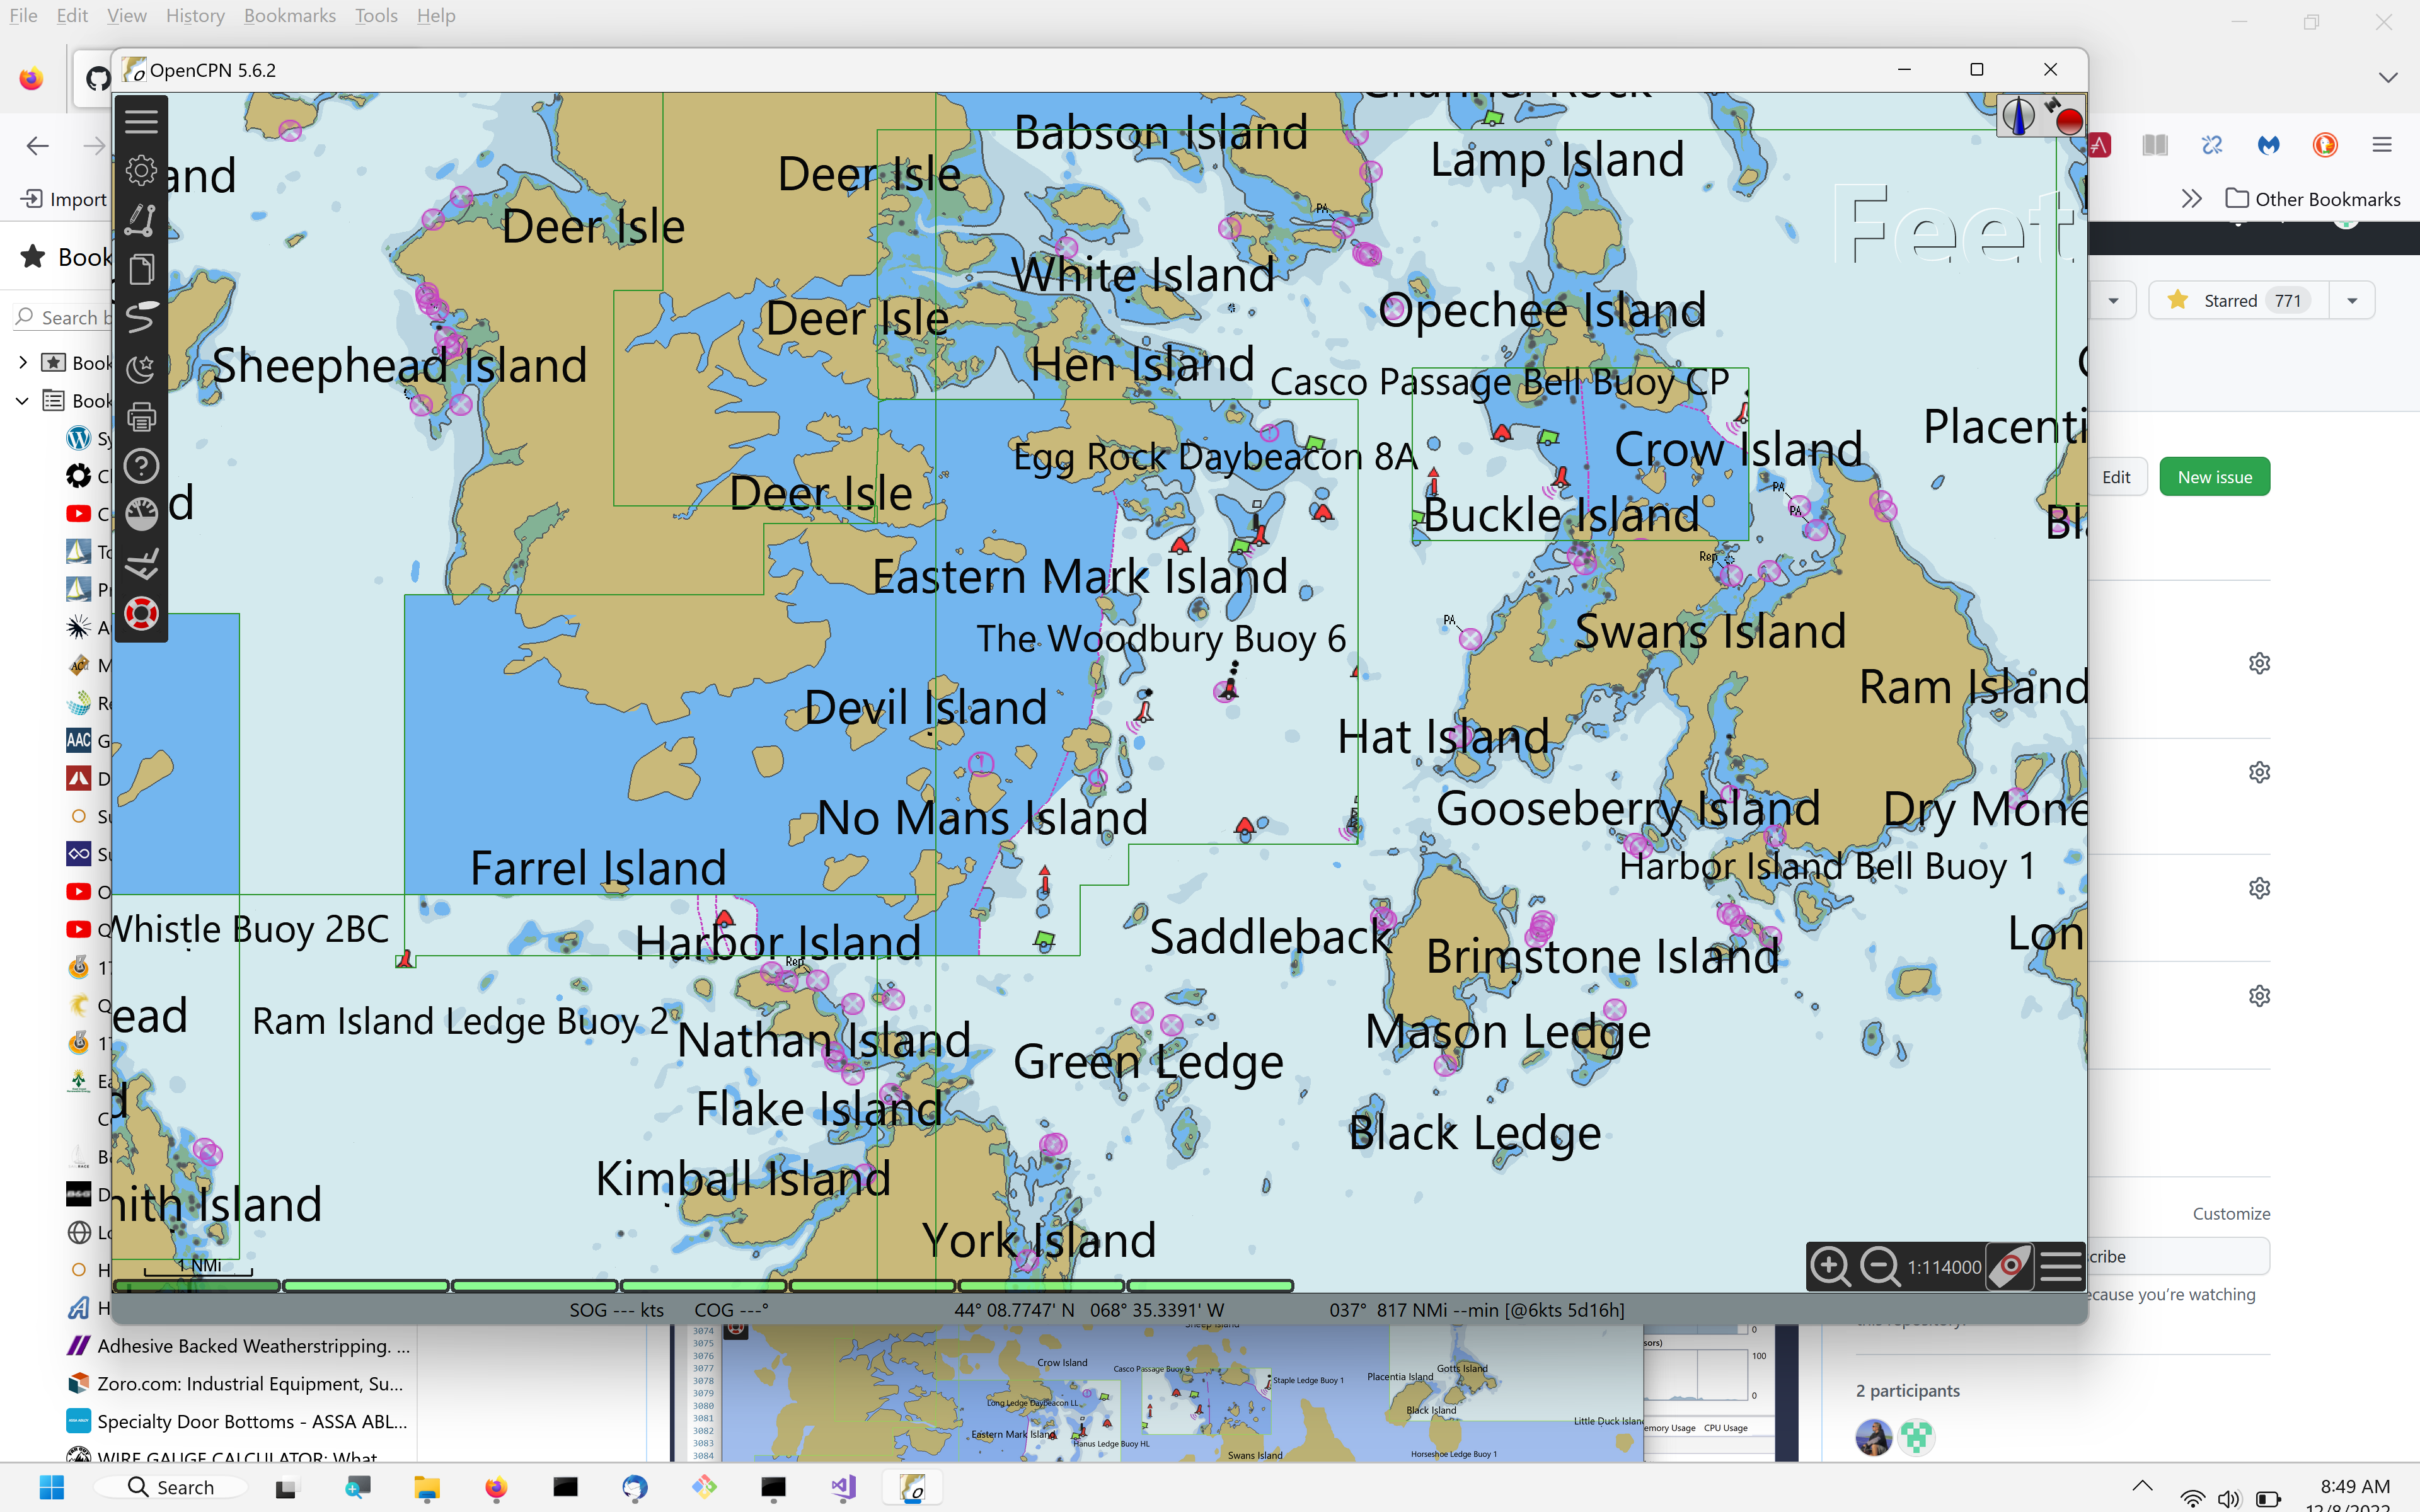The height and width of the screenshot is (1512, 2420).
Task: Click the Edit button next to New issue
Action: pos(2118,476)
